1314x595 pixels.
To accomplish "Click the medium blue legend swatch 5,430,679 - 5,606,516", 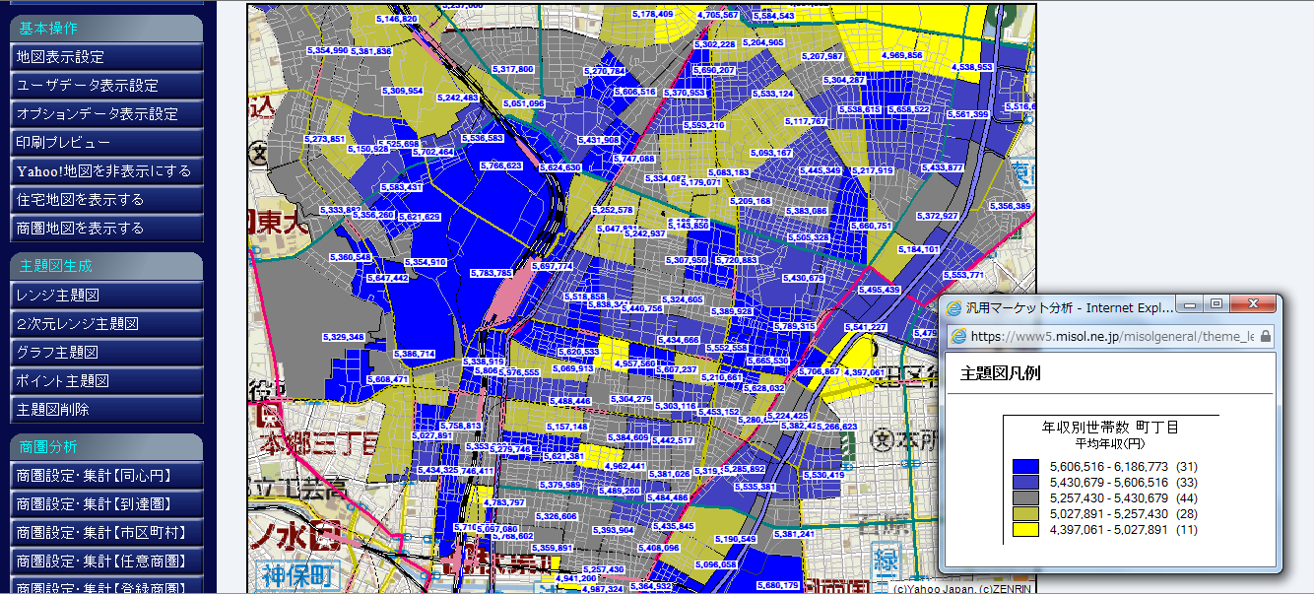I will click(x=1025, y=482).
